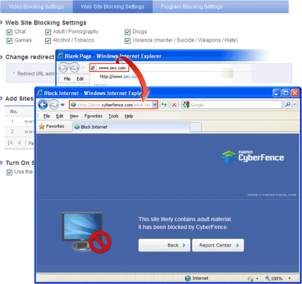Click the namo CyberFence logo
Viewport: 302px width, 284px height.
coord(253,157)
